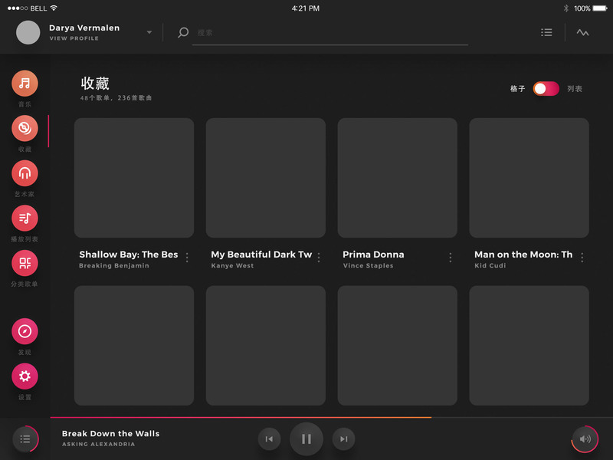Open Prima Donna album cover thumbnail
The height and width of the screenshot is (460, 613).
point(398,178)
